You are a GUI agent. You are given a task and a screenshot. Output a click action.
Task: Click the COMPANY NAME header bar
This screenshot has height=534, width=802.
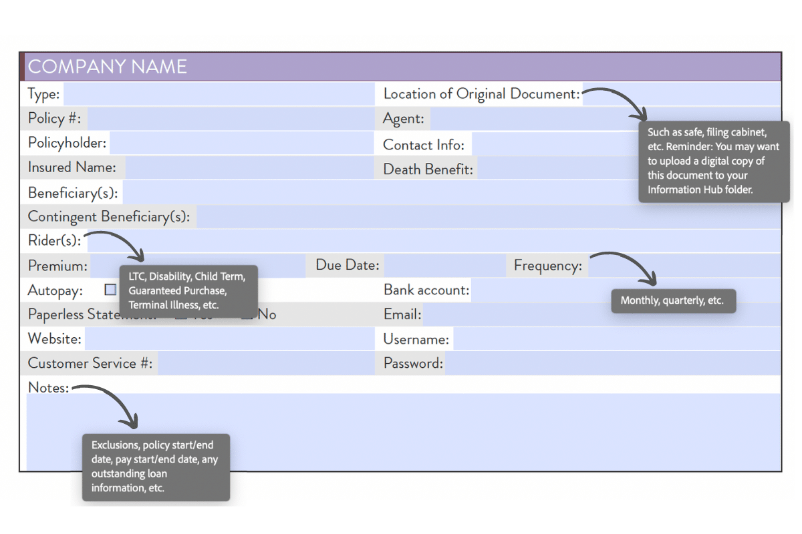click(x=401, y=66)
